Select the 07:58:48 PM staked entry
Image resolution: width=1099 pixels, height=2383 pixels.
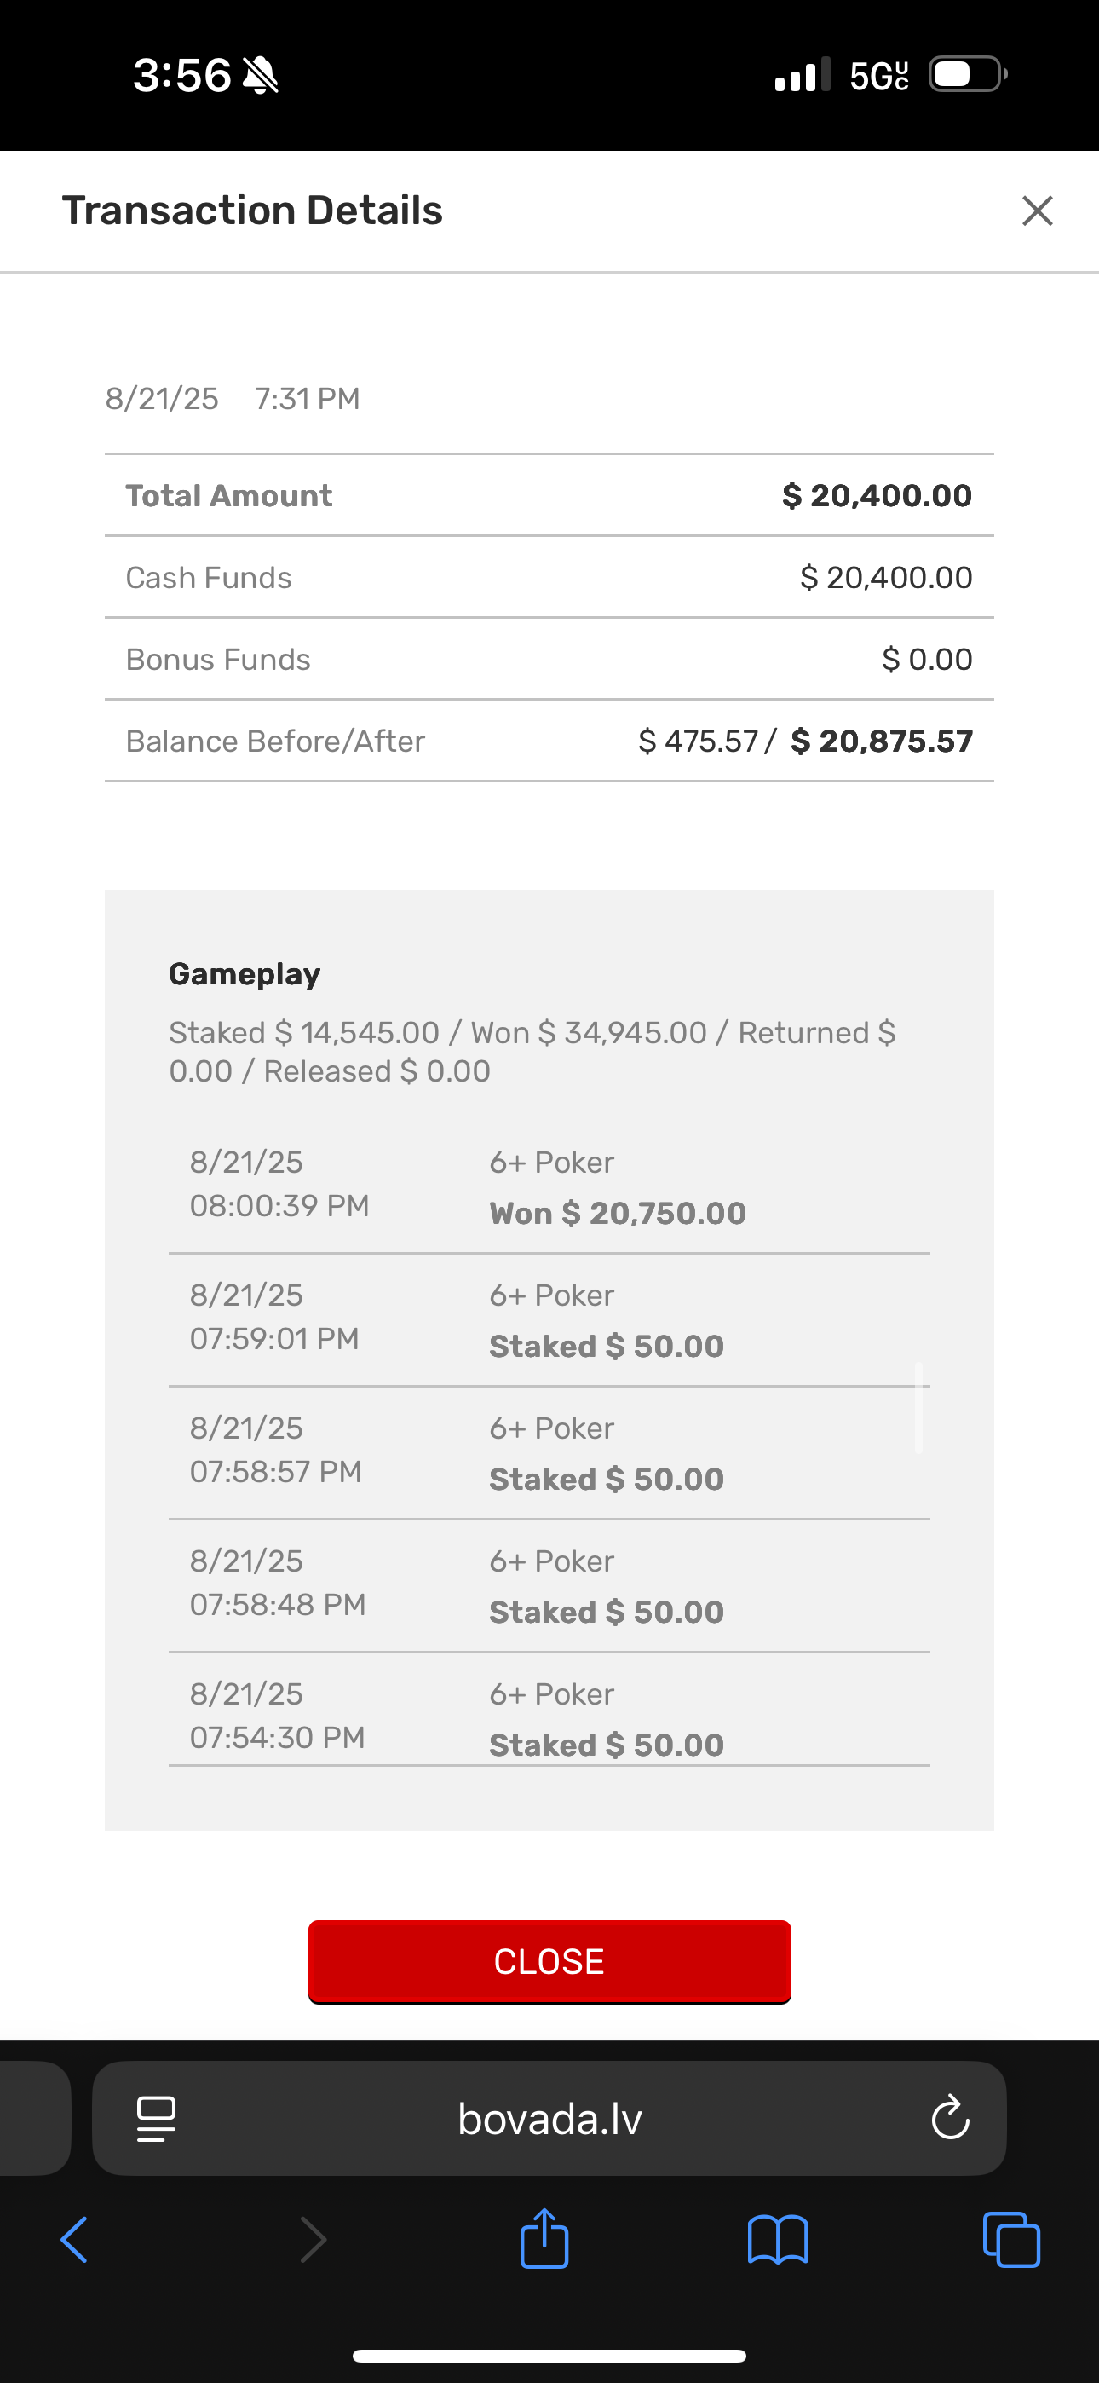point(549,1586)
